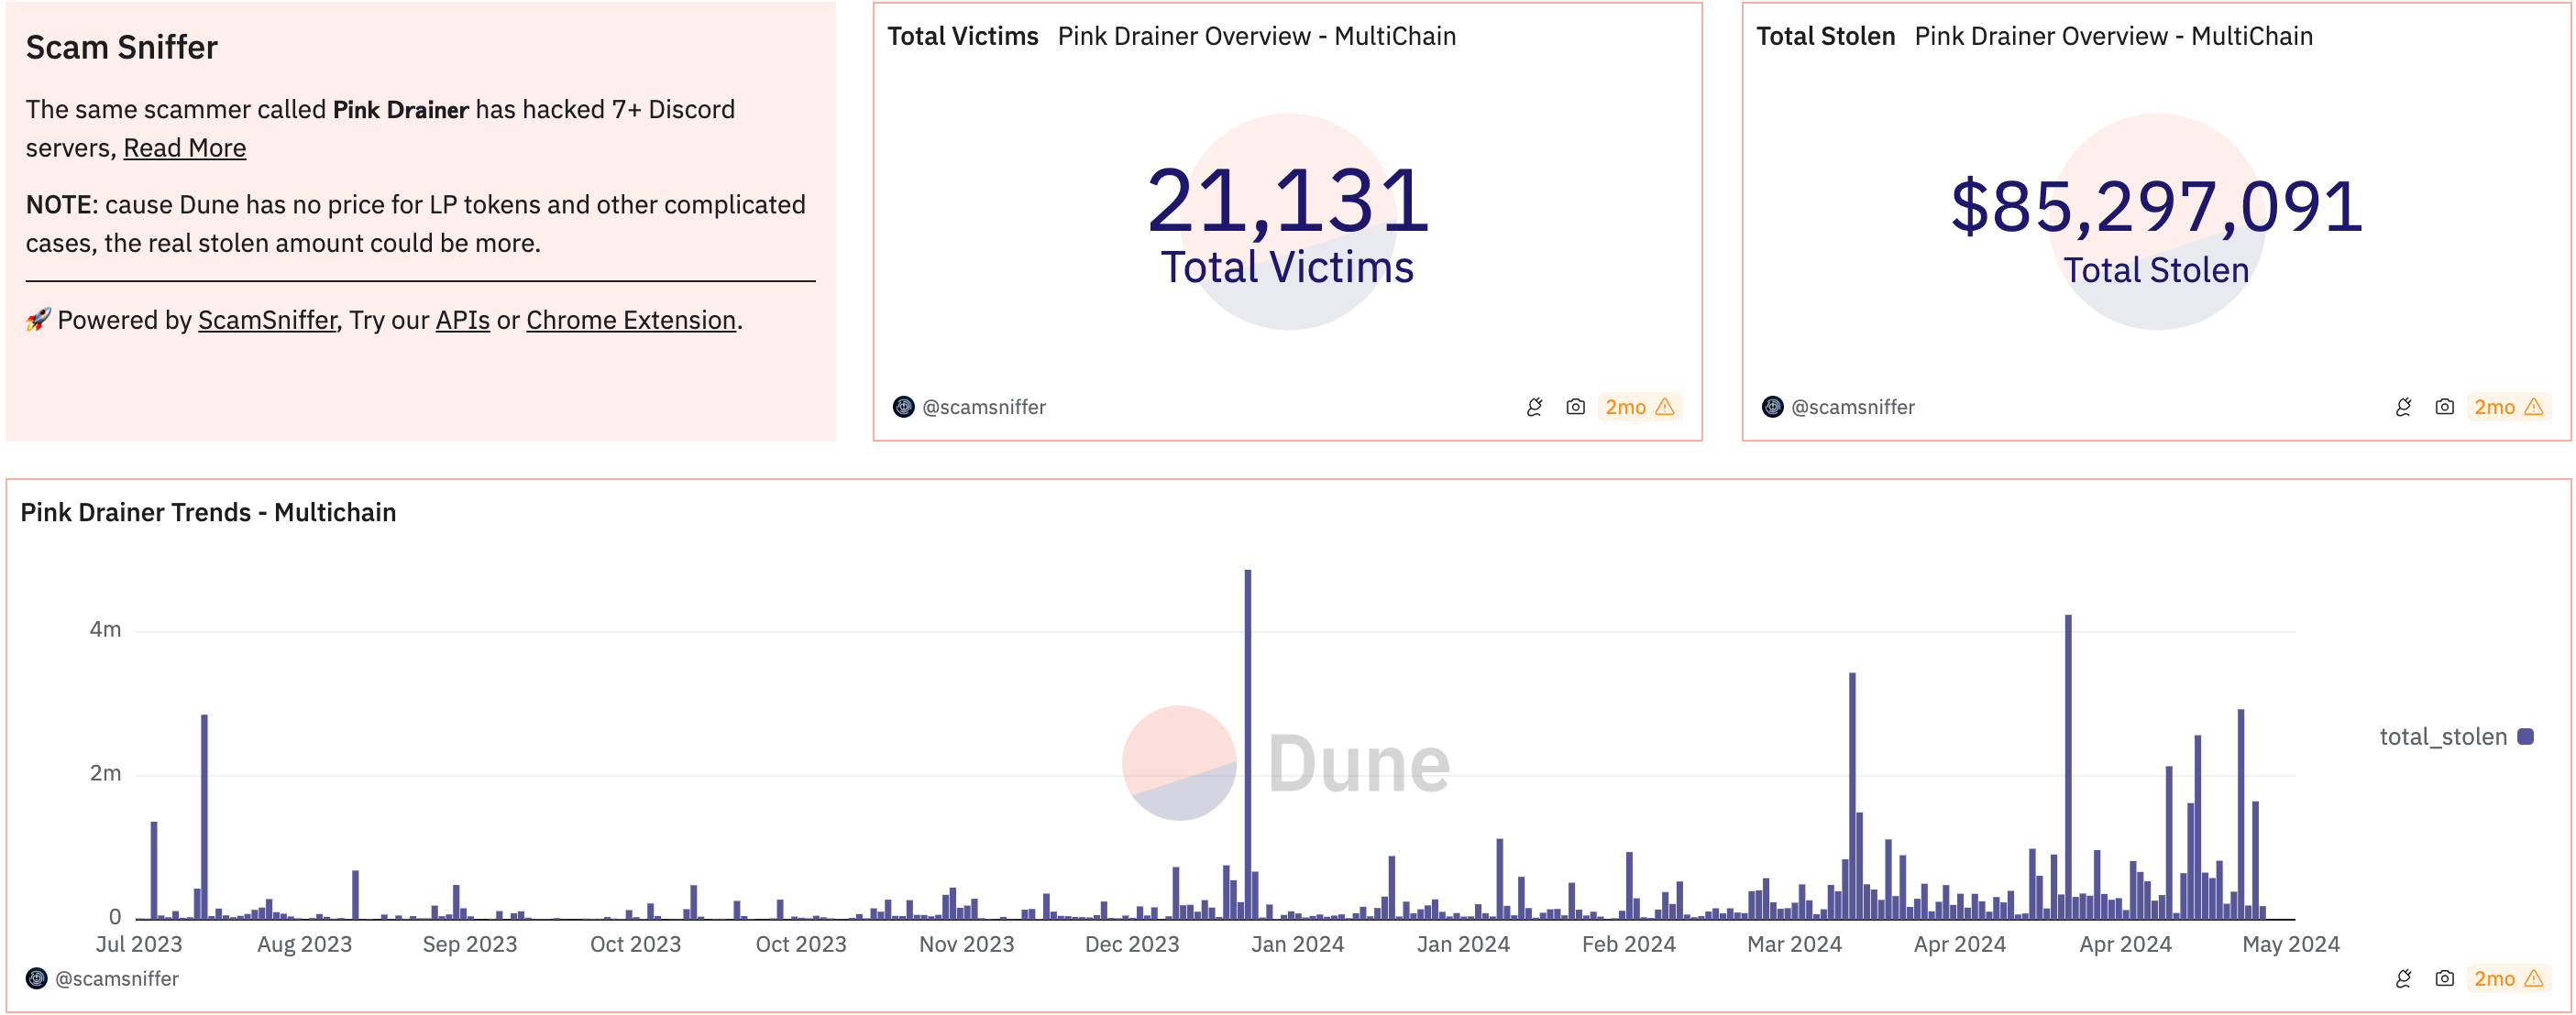The image size is (2576, 1015).
Task: Click the @scamsniffer author in Total Stolen
Action: click(1852, 407)
